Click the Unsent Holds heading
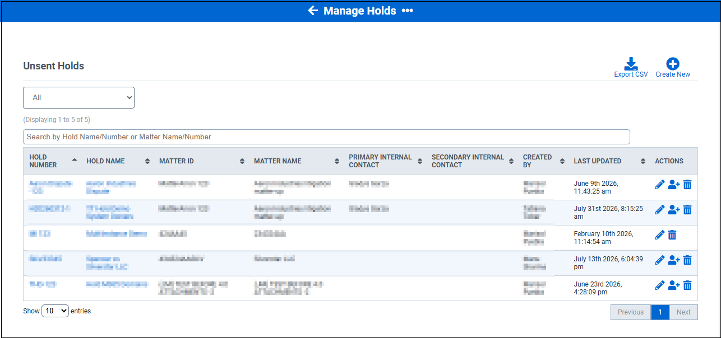 54,66
